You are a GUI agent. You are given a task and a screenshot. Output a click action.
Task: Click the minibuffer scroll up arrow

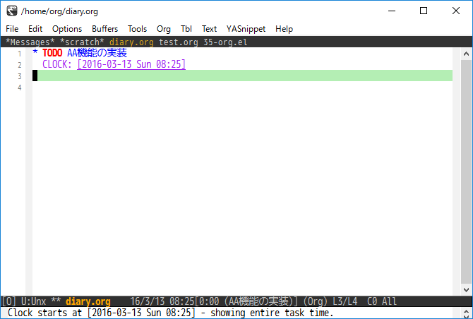467,311
